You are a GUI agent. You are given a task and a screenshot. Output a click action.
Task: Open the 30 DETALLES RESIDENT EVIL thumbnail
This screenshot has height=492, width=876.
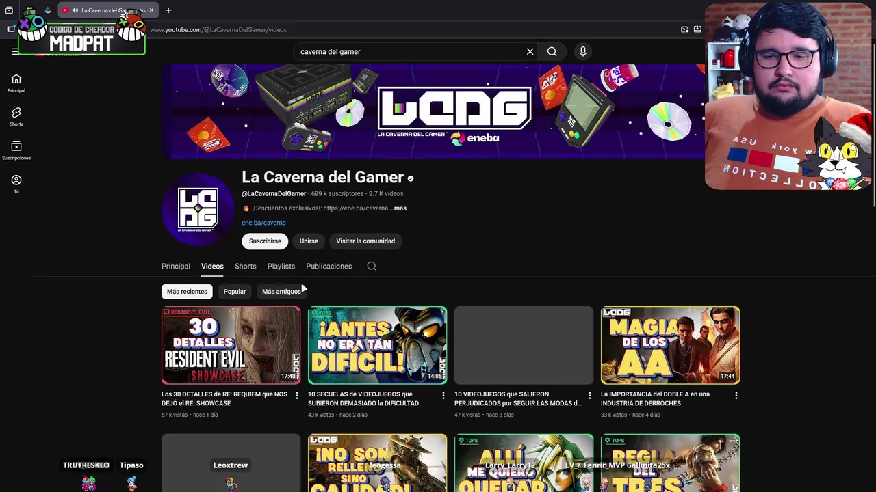[231, 345]
